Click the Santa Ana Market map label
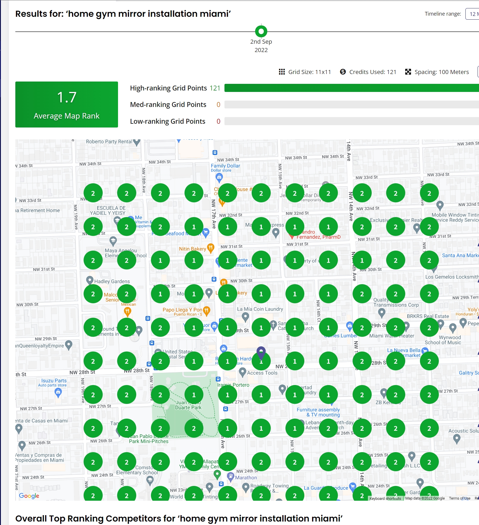 460,256
